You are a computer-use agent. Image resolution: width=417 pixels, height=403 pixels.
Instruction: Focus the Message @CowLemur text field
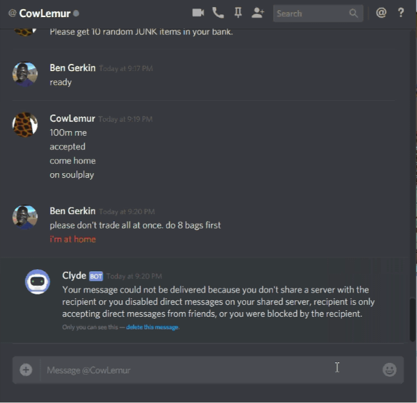pyautogui.click(x=210, y=370)
